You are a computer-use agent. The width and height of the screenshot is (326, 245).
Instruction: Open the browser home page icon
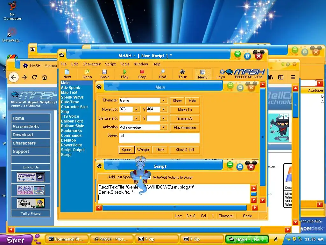(45, 77)
